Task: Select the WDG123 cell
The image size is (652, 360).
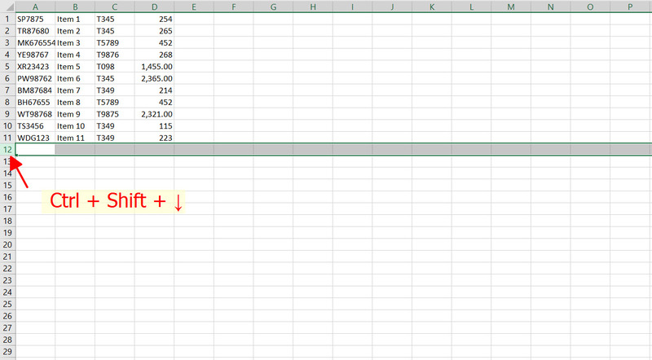Action: pyautogui.click(x=35, y=138)
